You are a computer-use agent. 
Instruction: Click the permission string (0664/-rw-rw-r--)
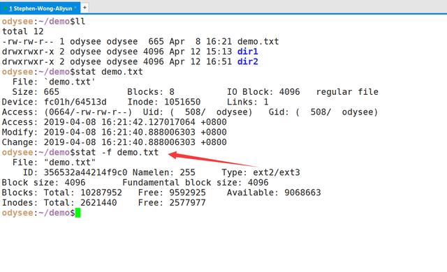(x=88, y=112)
